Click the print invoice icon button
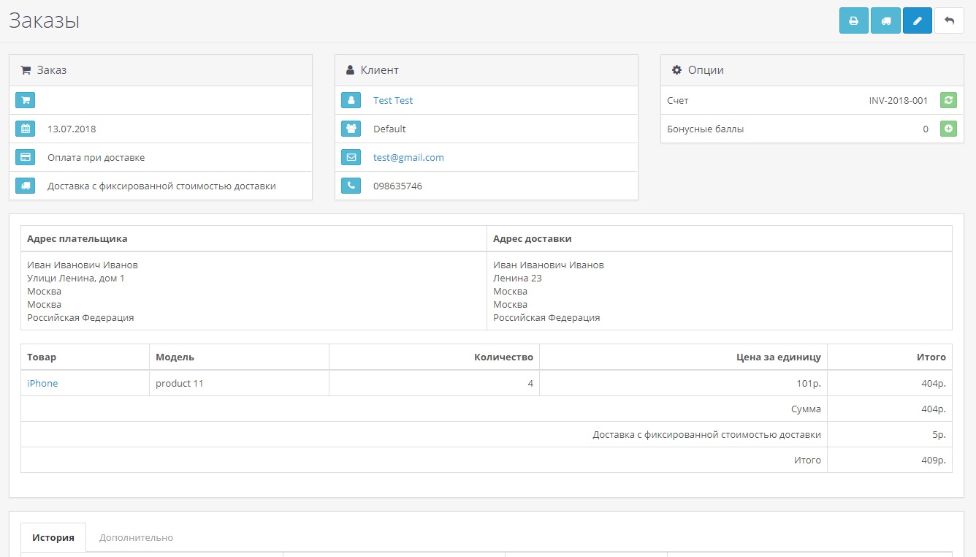976x557 pixels. pos(853,20)
